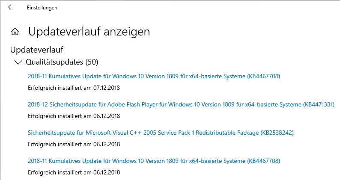Click the Updateverlauf section heading
Image resolution: width=340 pixels, height=180 pixels.
(x=37, y=50)
